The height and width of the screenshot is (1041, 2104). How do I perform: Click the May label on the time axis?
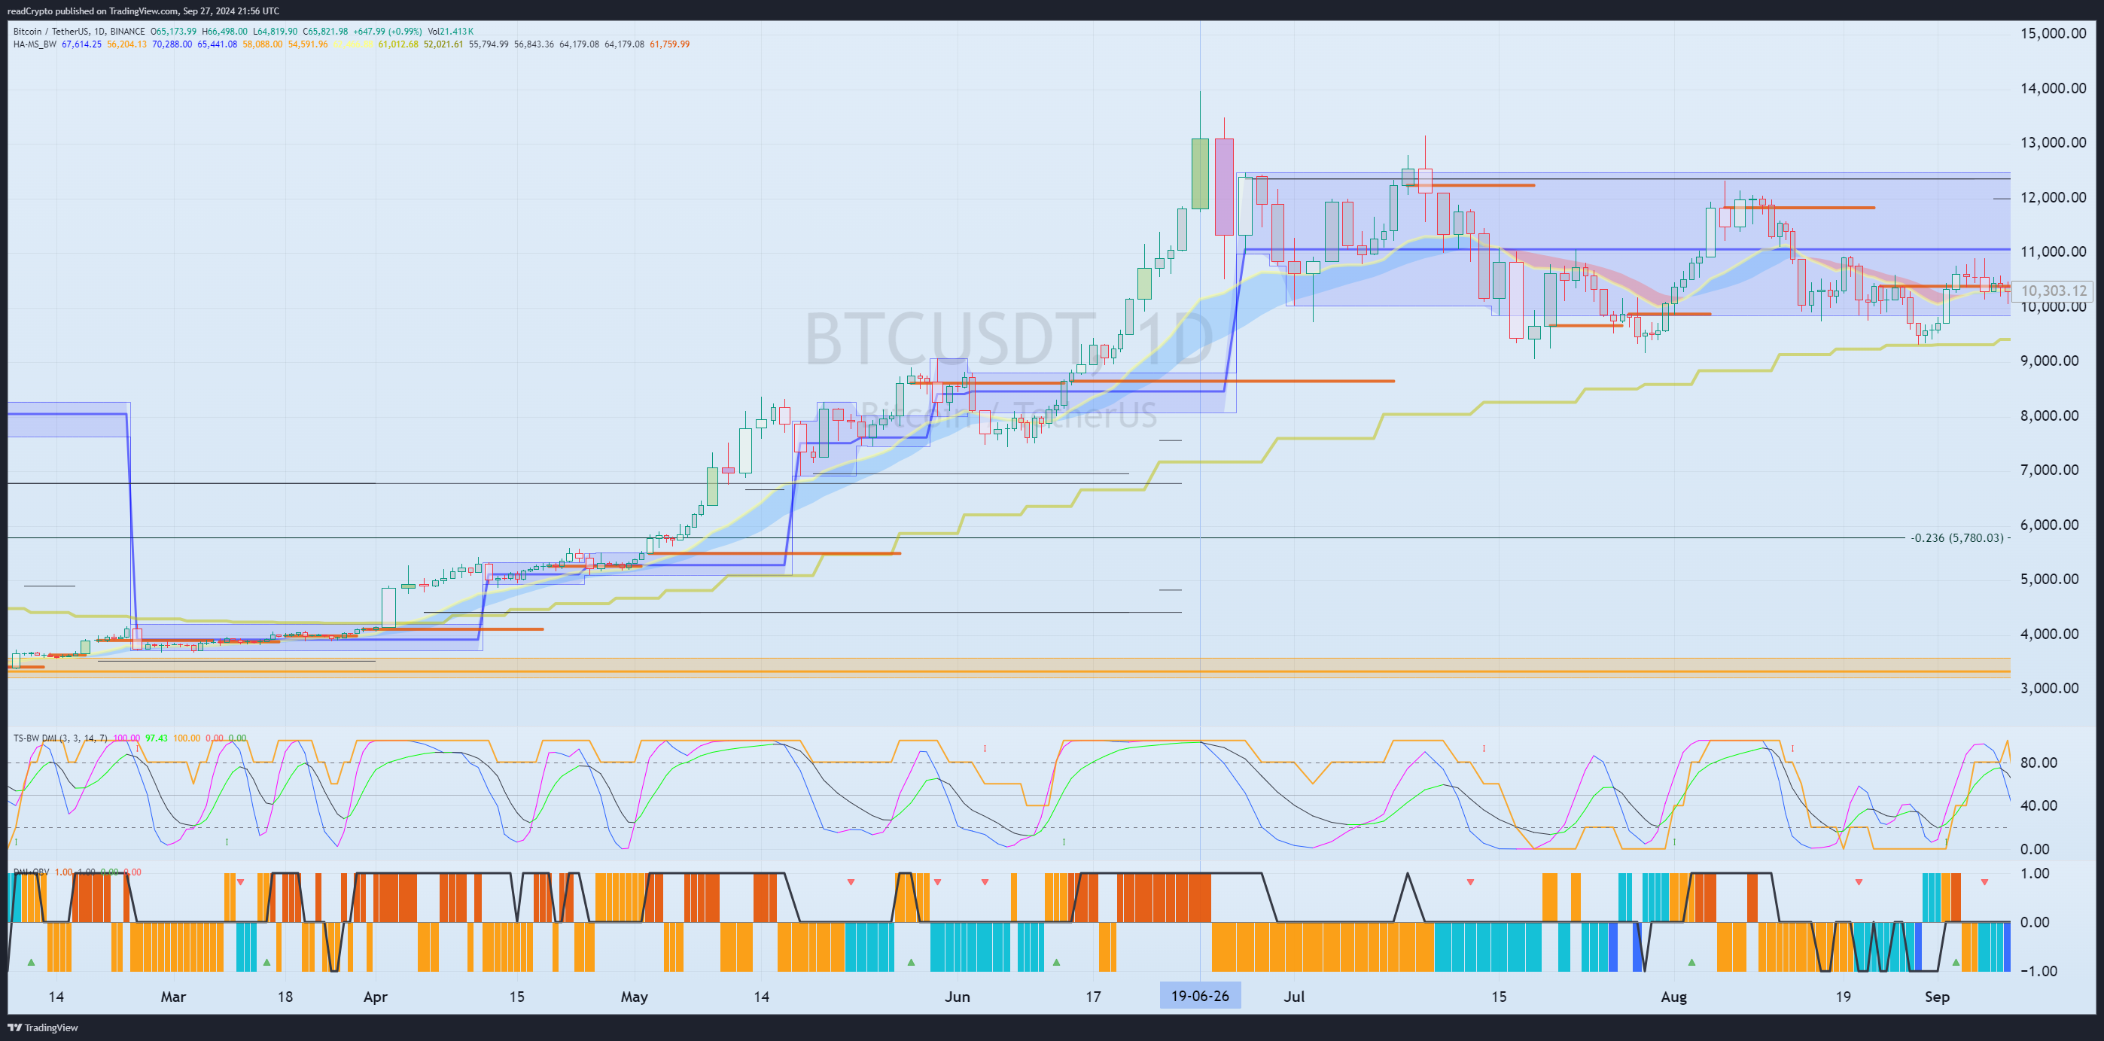pyautogui.click(x=635, y=997)
